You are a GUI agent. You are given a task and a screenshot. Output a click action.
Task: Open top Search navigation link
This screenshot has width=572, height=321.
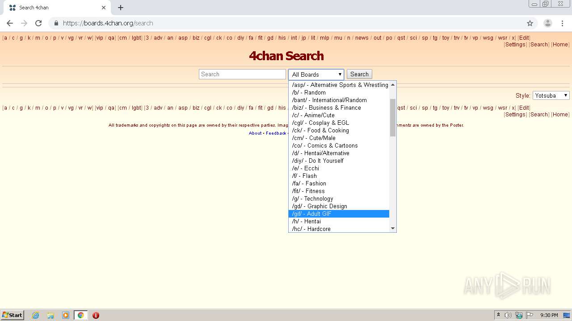click(x=539, y=45)
